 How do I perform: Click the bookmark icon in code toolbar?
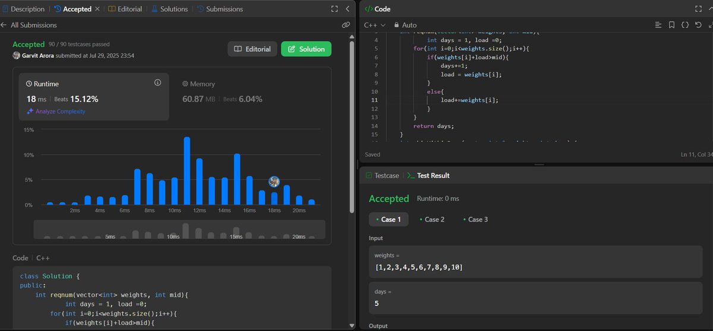pyautogui.click(x=671, y=25)
